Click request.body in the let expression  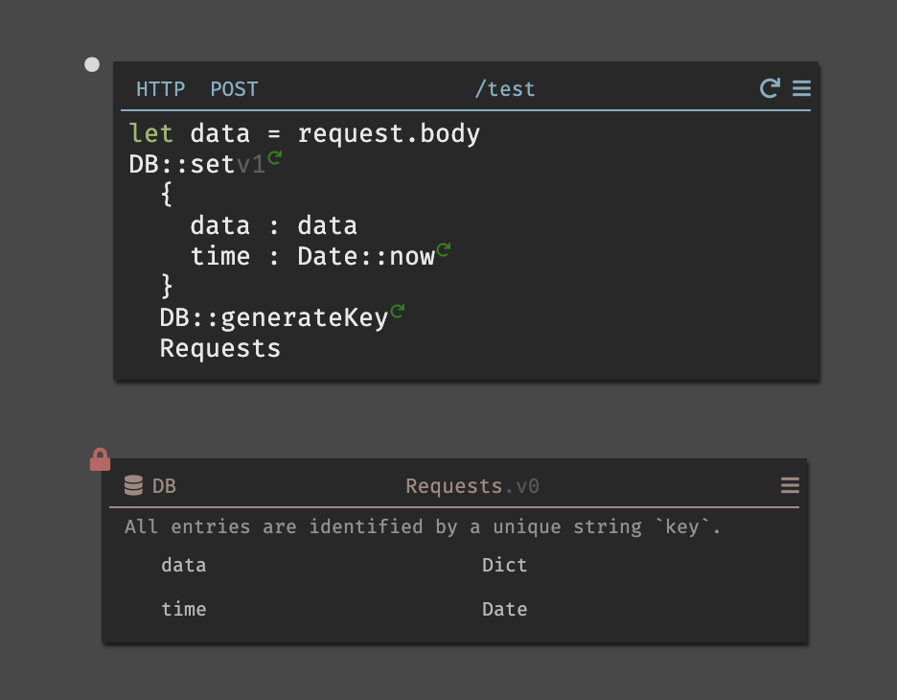(388, 133)
